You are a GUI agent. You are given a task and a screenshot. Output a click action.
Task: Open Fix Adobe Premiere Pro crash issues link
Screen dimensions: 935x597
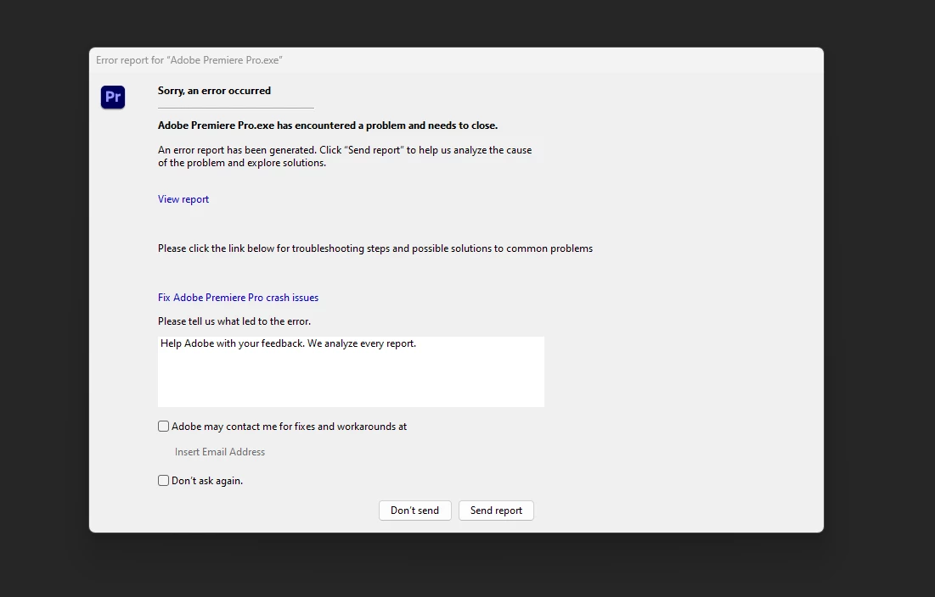[238, 298]
